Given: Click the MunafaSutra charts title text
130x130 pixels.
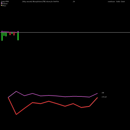Looking at the screenshot, I should (40, 2).
